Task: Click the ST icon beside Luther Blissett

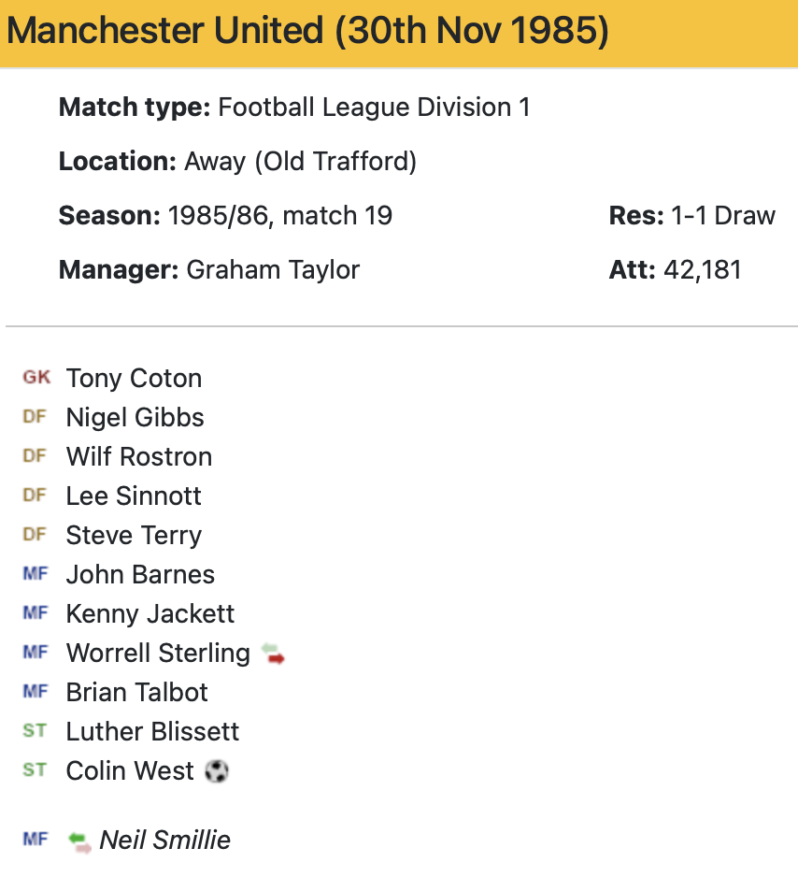Action: coord(35,731)
